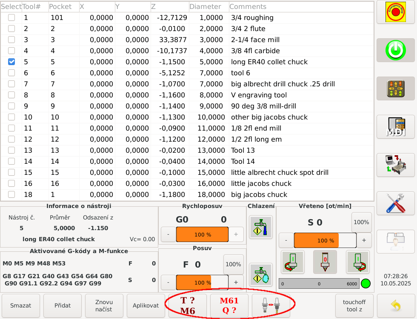Increase spindle override with plus button
The image size is (417, 319).
click(364, 240)
